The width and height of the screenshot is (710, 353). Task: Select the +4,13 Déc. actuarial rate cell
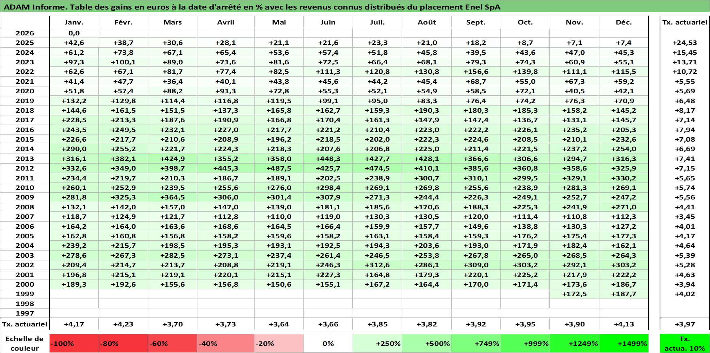point(624,324)
